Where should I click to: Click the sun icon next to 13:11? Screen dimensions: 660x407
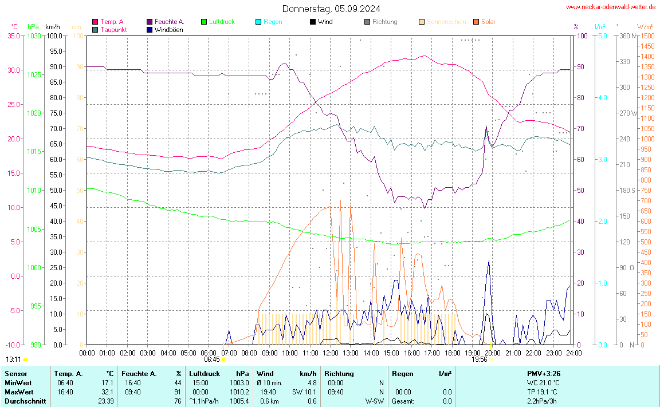pos(26,359)
